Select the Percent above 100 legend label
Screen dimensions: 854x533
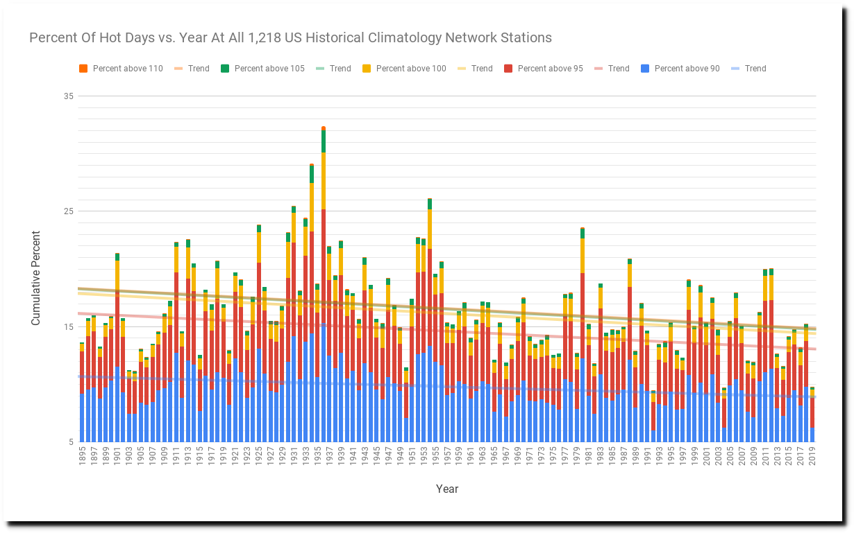coord(411,69)
